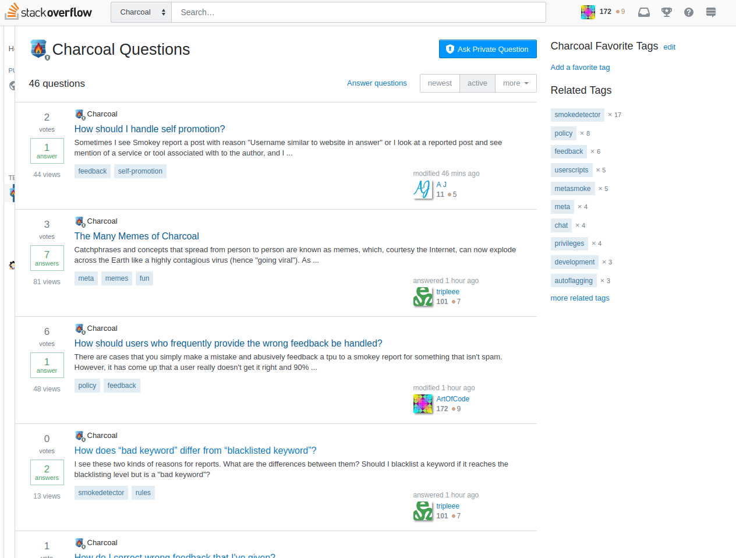736x558 pixels.
Task: Click tripleee's avatar on the Memes question
Action: pyautogui.click(x=423, y=296)
